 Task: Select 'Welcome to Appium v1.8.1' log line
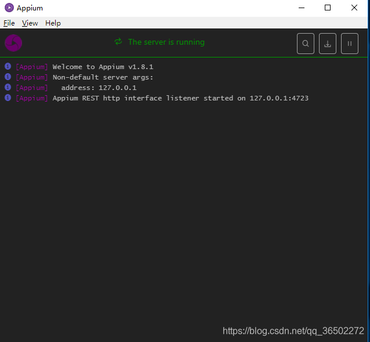coord(103,67)
